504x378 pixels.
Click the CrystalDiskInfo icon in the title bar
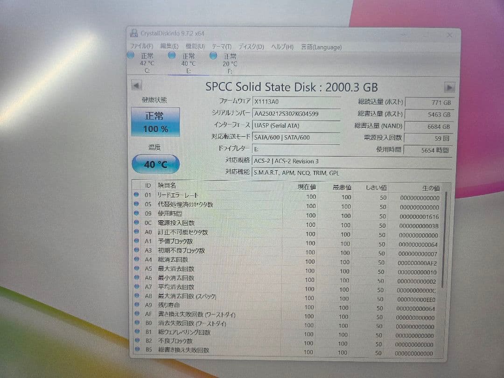pyautogui.click(x=135, y=34)
